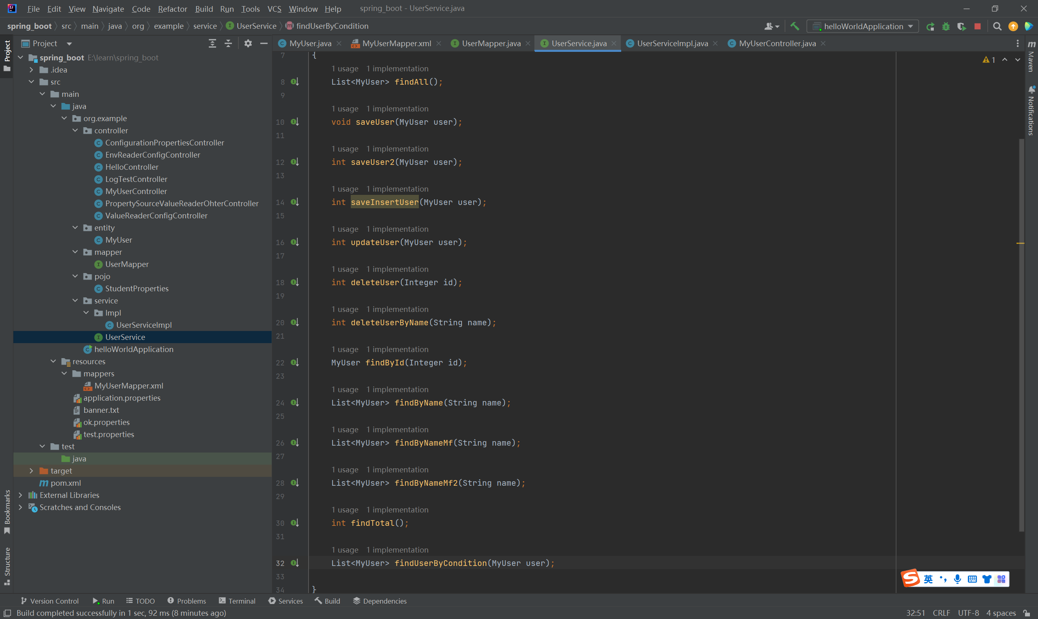Click implementation gutter icon beside findAll
The height and width of the screenshot is (619, 1038).
pos(295,82)
